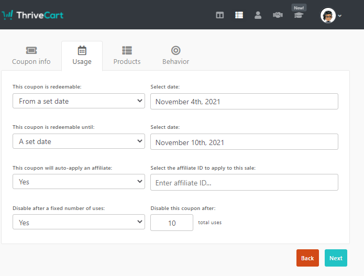Open the 'A set date' redeemable-until dropdown

[x=79, y=141]
